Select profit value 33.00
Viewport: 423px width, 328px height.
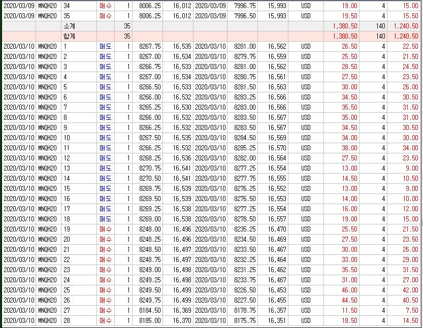coord(349,260)
